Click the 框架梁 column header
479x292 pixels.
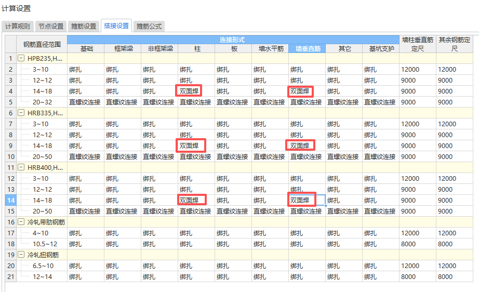[x=123, y=48]
